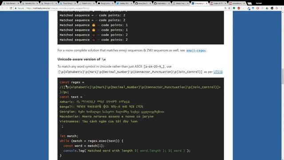
Task: Click the vertical scrollbar thumb
Action: pyautogui.click(x=283, y=76)
